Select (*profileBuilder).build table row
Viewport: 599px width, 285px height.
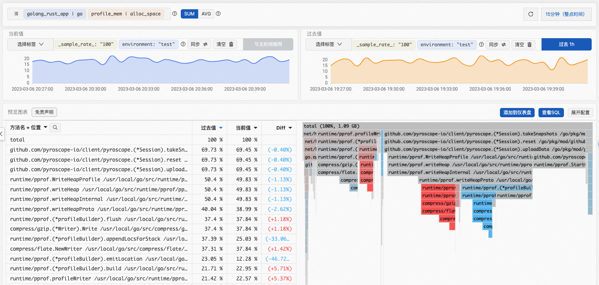[151, 268]
